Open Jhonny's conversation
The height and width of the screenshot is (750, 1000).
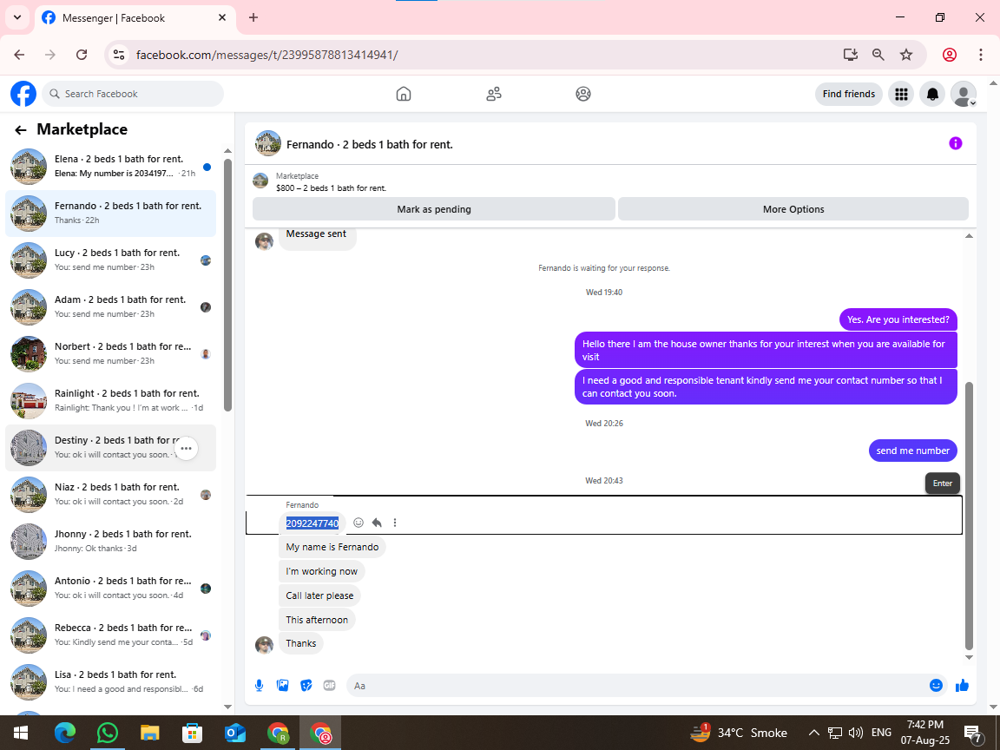(111, 541)
